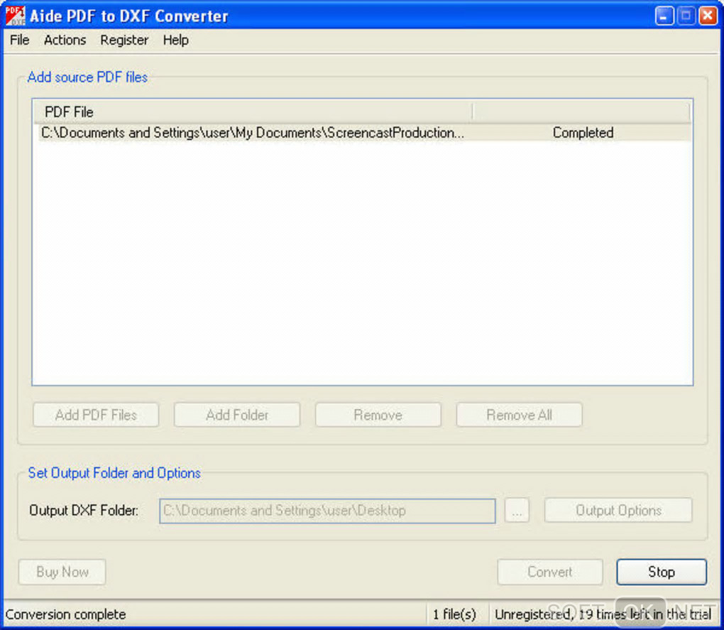Open Output Options
The image size is (724, 630).
618,511
